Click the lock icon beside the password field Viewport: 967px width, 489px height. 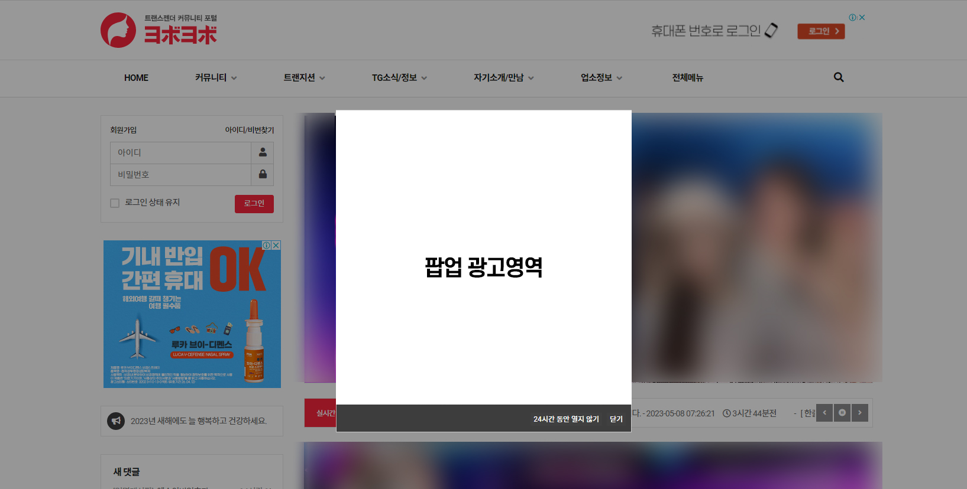click(x=263, y=174)
